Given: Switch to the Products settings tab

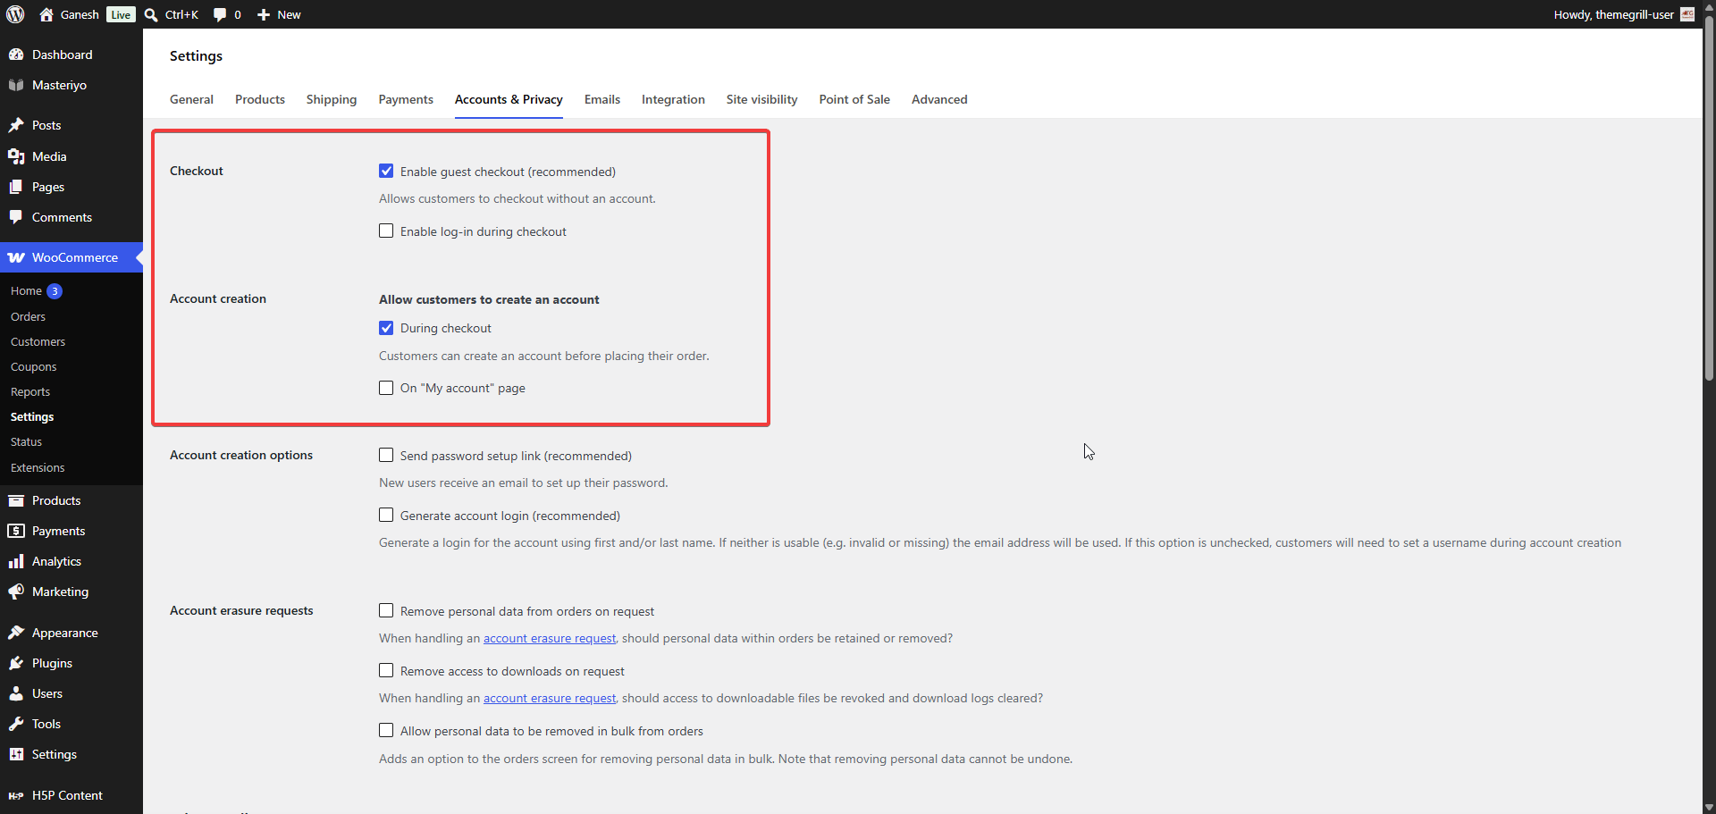Looking at the screenshot, I should point(260,99).
